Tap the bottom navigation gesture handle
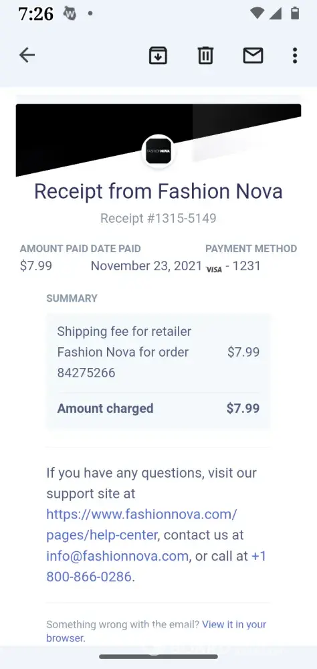Screen dimensions: 317x669 158,657
